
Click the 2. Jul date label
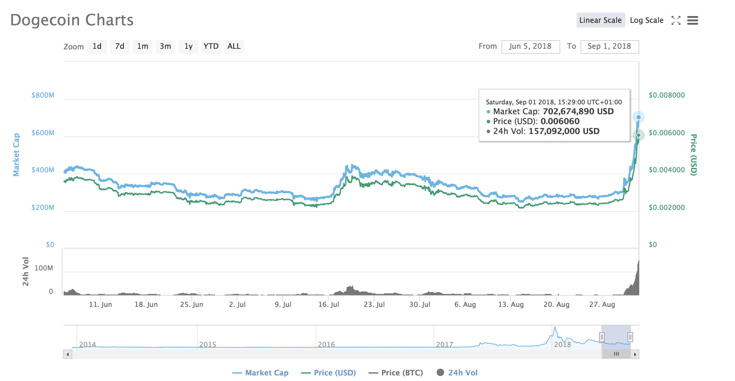(237, 304)
